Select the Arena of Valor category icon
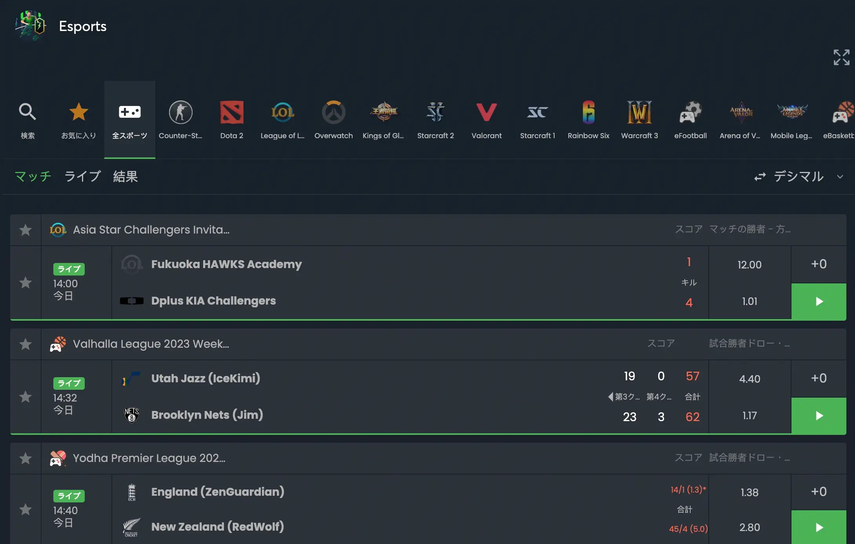This screenshot has width=855, height=544. click(x=741, y=112)
